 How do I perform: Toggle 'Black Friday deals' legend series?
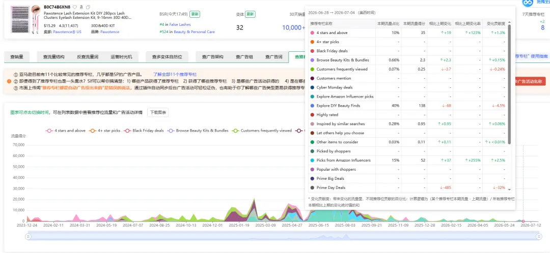pos(144,131)
